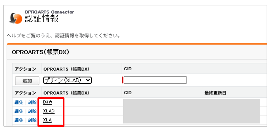Click the アクション header above the 追加 button
Image resolution: width=274 pixels, height=130 pixels.
[25, 69]
